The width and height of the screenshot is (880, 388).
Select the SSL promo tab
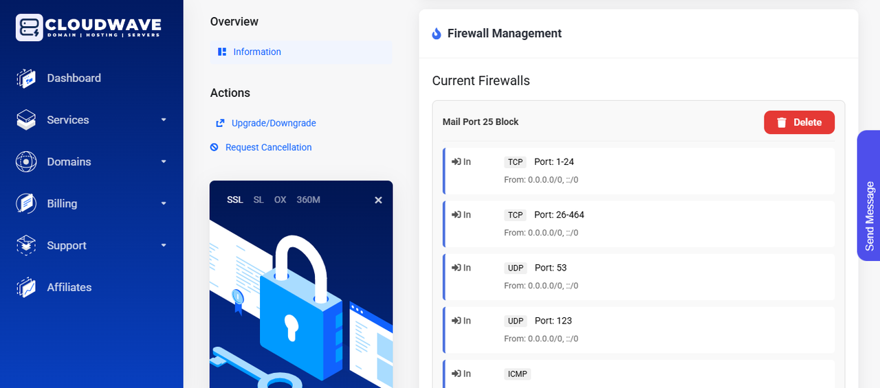click(235, 200)
